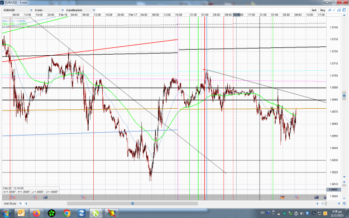This screenshot has width=349, height=218.
Task: Open the Candlestick chart type dropdown
Action: (x=80, y=10)
